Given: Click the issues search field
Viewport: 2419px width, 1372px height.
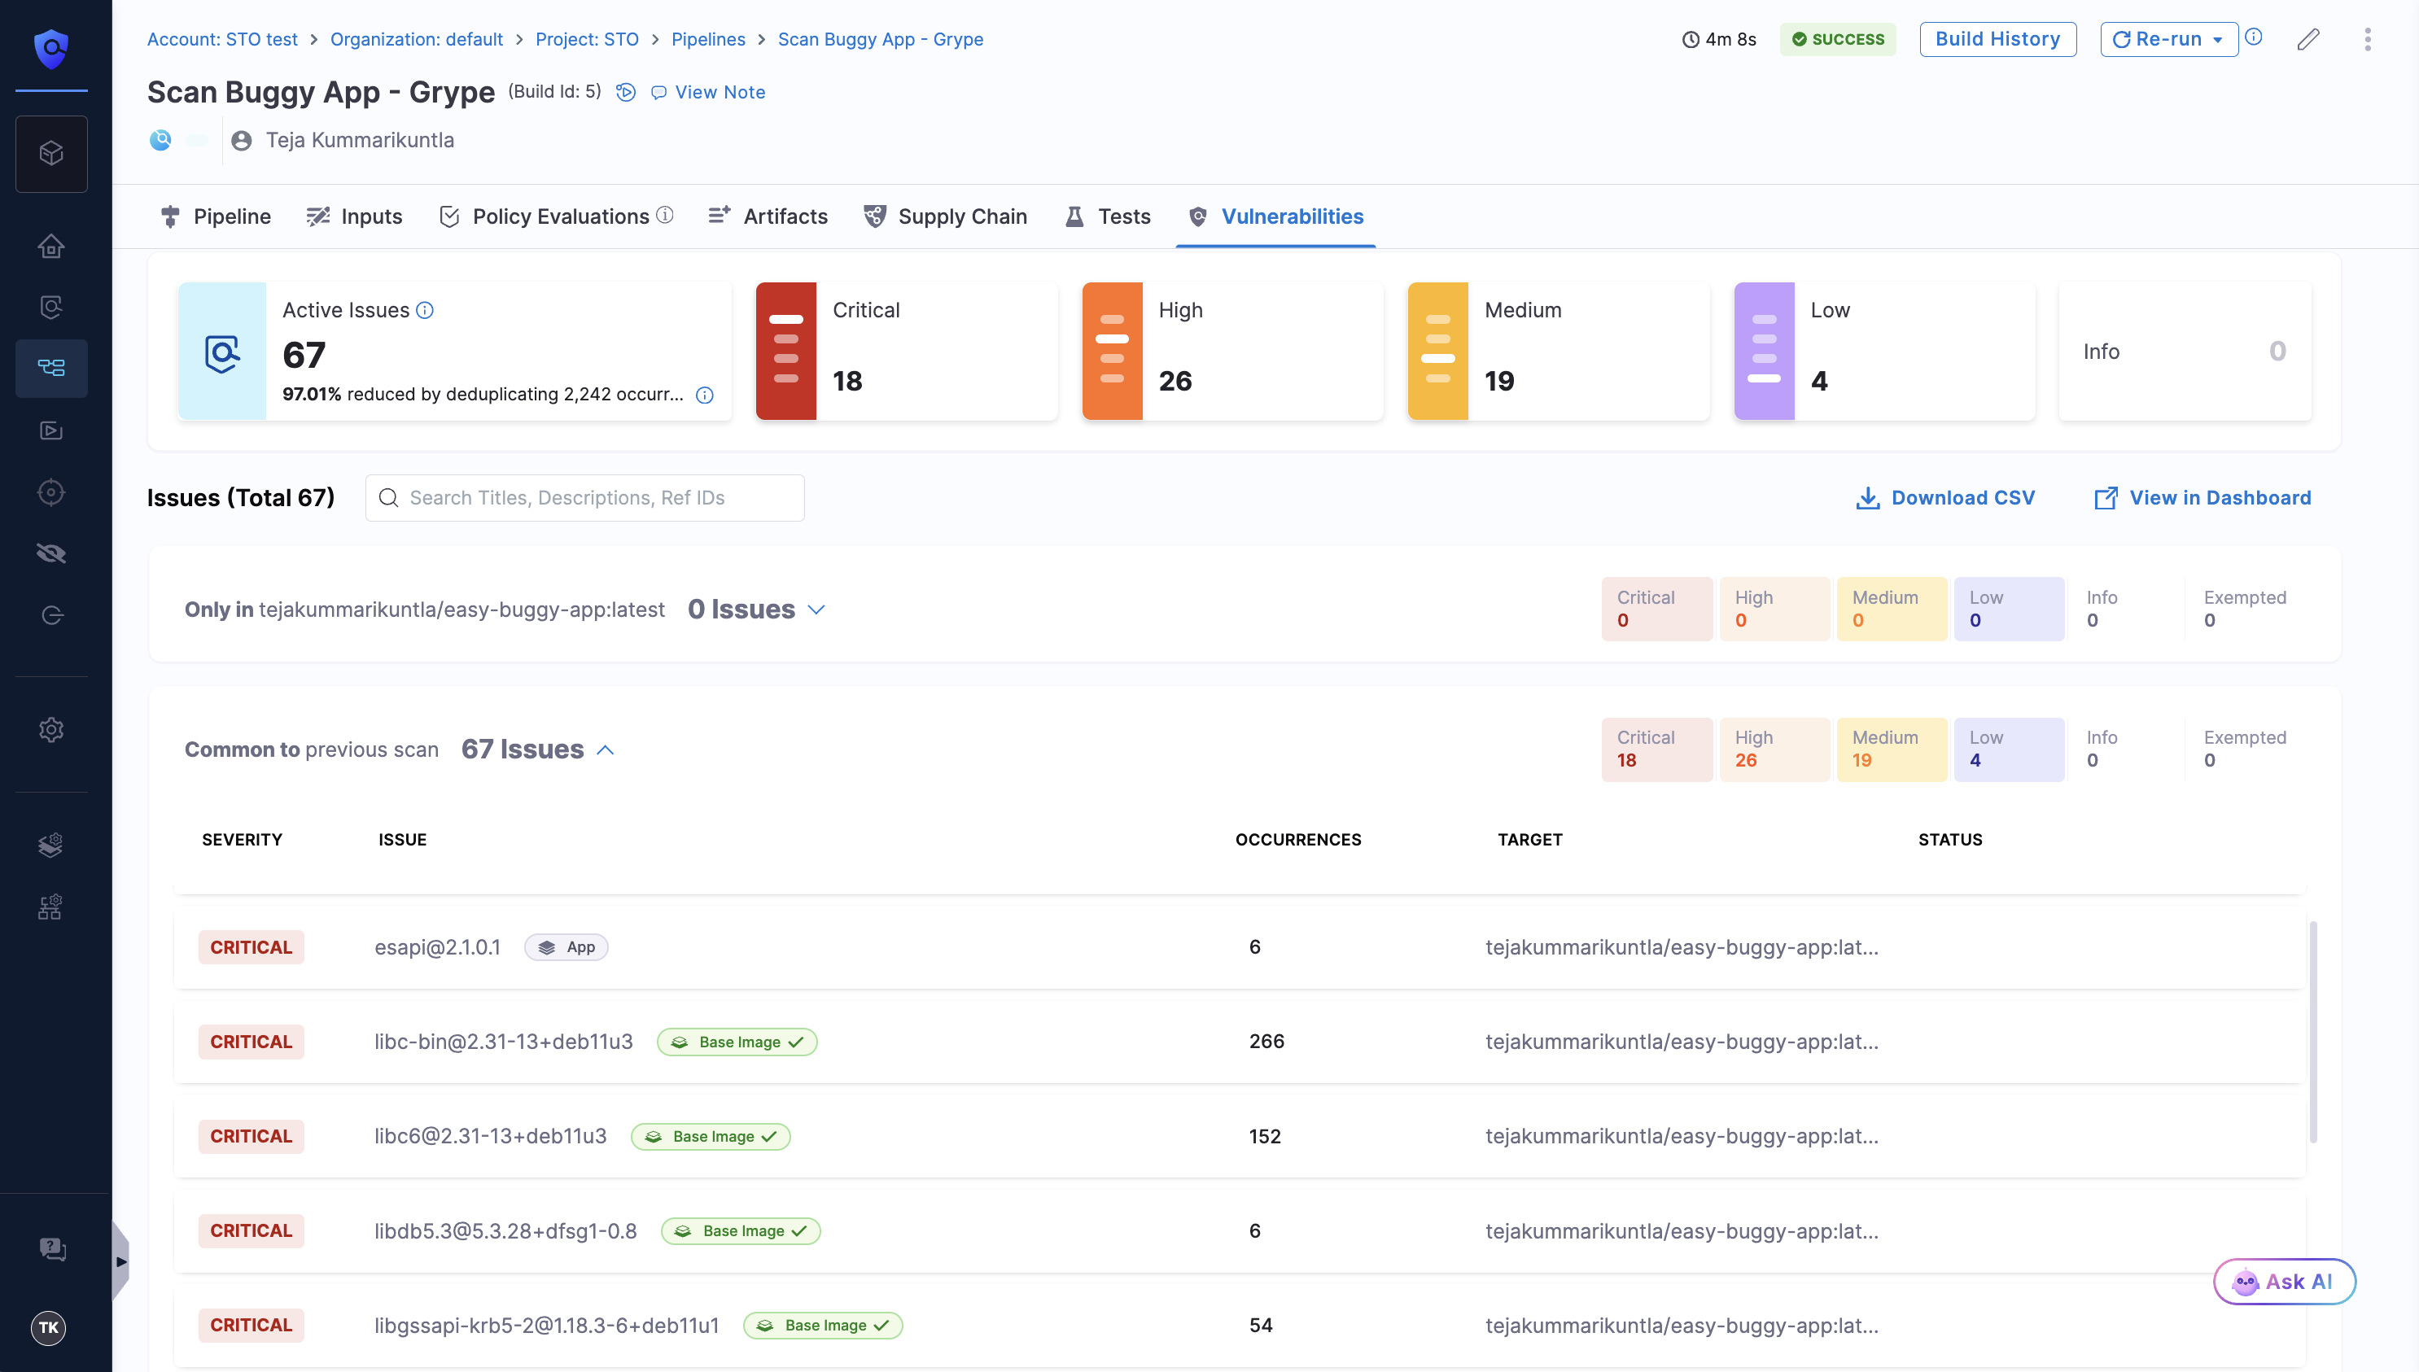Looking at the screenshot, I should (x=585, y=497).
